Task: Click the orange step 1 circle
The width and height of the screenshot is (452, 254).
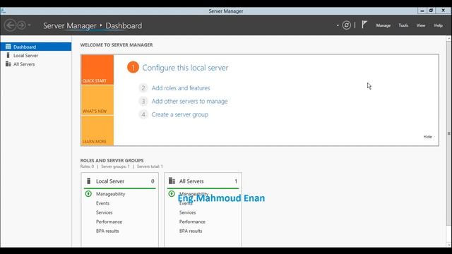Action: point(133,68)
